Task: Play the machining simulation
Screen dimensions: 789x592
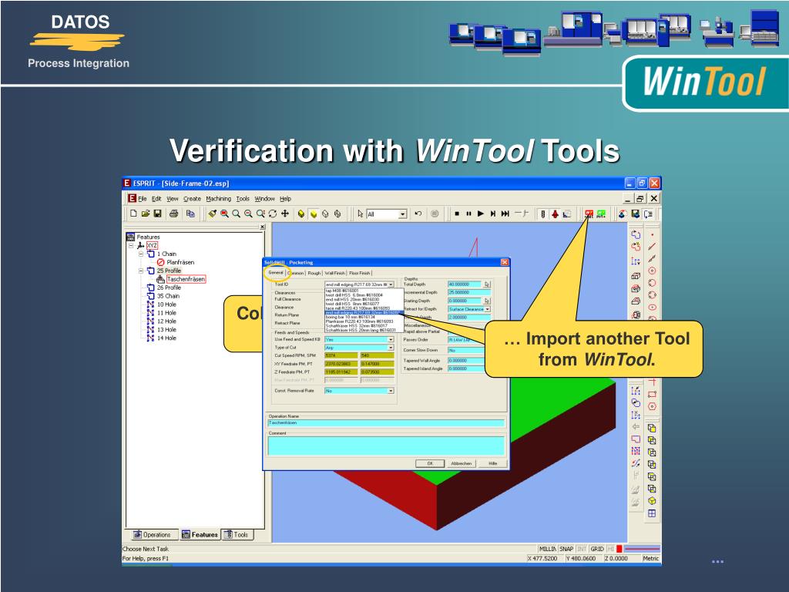Action: click(481, 214)
